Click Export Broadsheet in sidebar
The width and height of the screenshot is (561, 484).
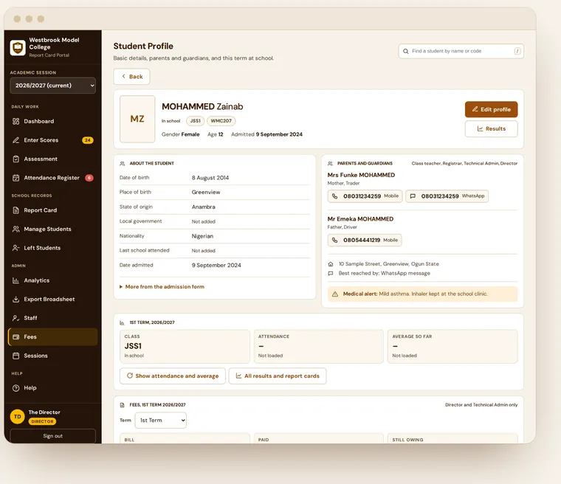pyautogui.click(x=52, y=299)
